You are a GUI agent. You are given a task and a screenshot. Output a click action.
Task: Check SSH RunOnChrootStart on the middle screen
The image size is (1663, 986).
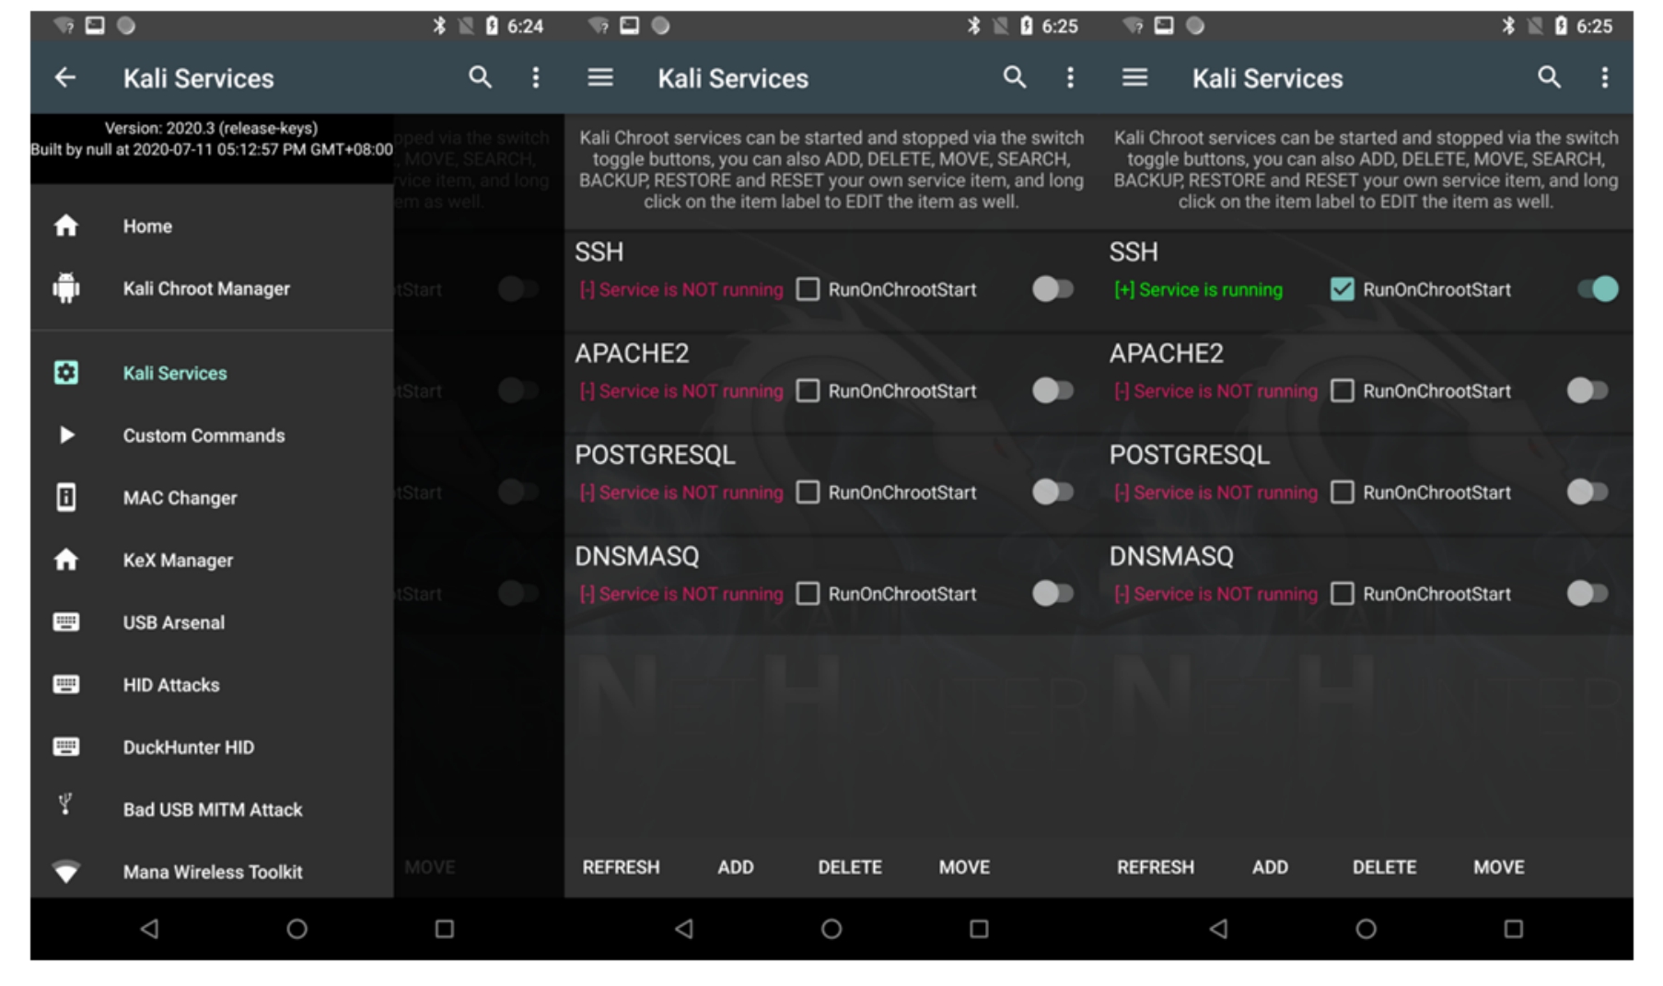coord(808,289)
